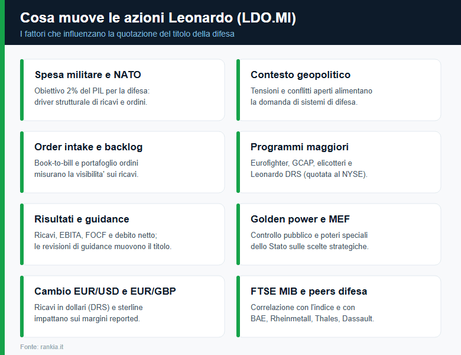The image size is (461, 355).
Task: Select the FTSE MIB e peers difesa heading
Action: 309,291
